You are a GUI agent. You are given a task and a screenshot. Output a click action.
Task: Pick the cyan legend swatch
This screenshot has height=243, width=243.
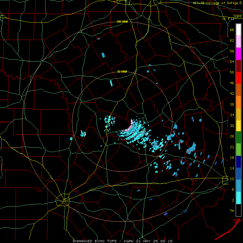pos(238,198)
